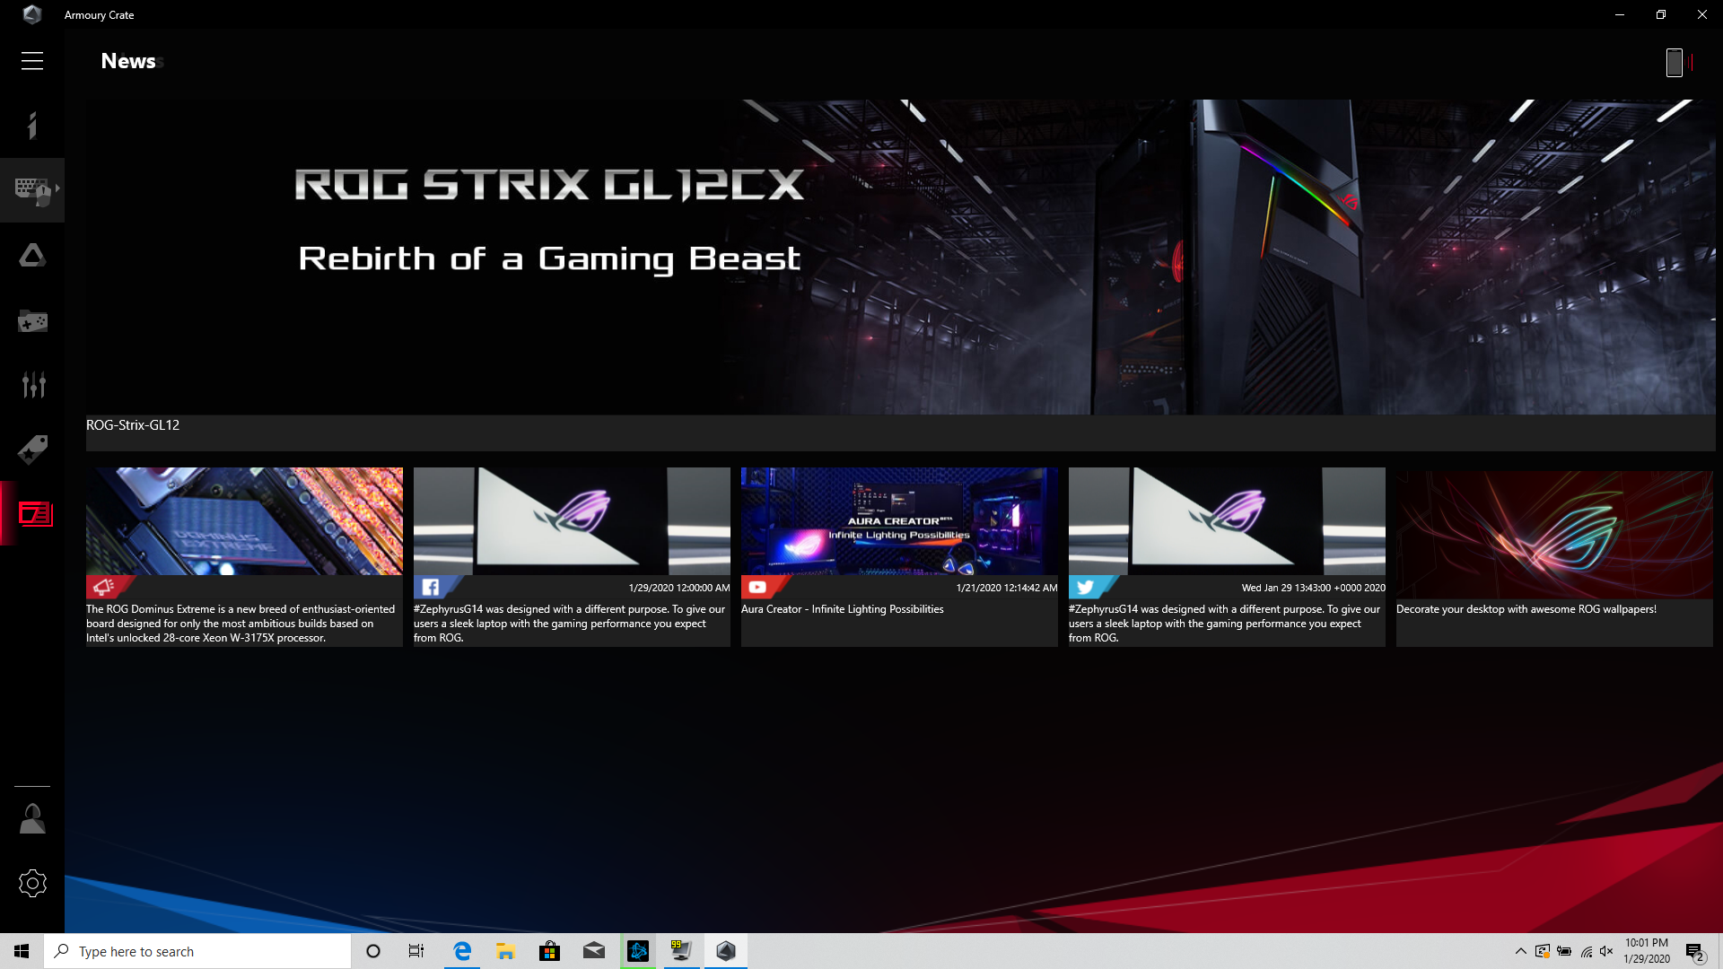Switch to the blue star app taskbar icon
This screenshot has width=1723, height=969.
(x=638, y=951)
